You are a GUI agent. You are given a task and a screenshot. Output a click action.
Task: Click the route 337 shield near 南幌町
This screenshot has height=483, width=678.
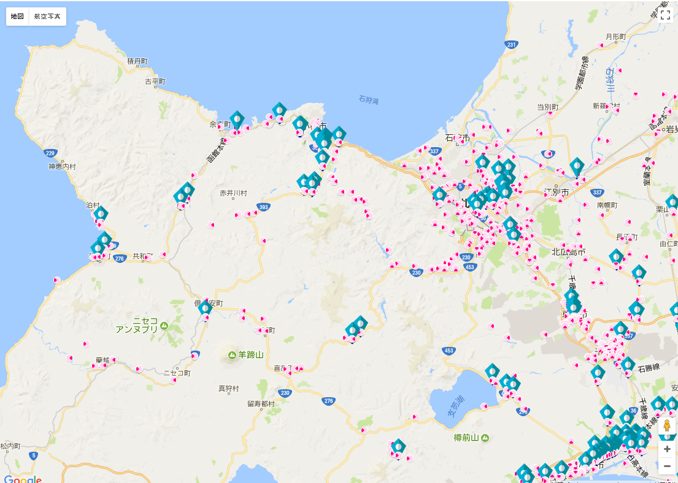coord(597,192)
